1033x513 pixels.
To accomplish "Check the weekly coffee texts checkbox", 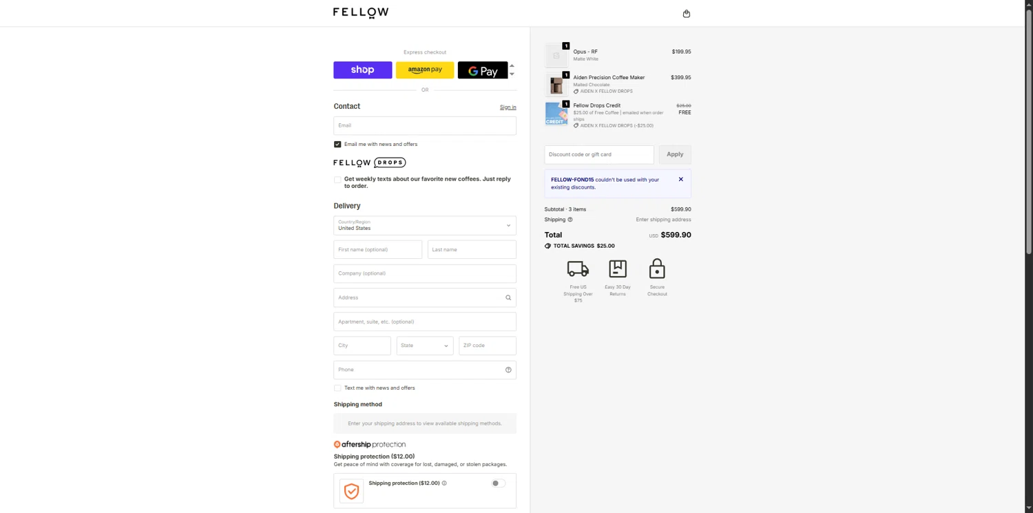I will tap(337, 180).
